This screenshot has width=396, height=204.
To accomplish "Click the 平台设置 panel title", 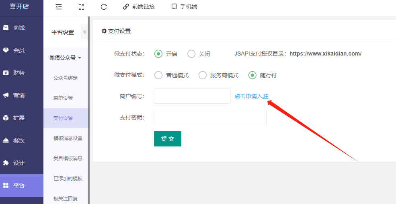I will coord(63,32).
